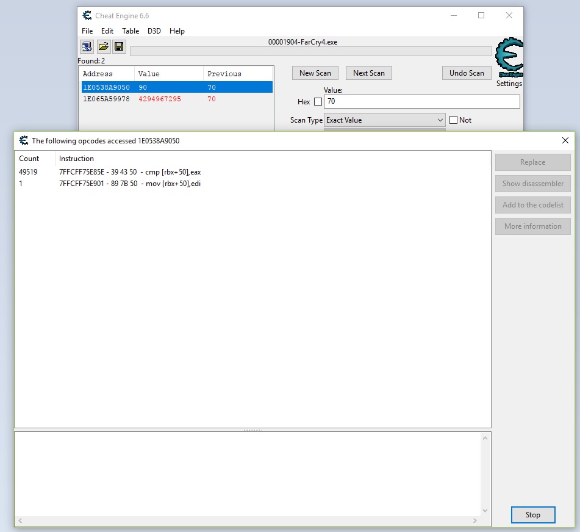Open the File menu
The image size is (580, 532).
coord(87,31)
